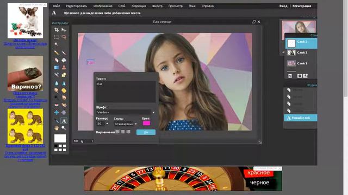Confirm the text dialog with Да button
This screenshot has width=348, height=195.
click(x=146, y=132)
